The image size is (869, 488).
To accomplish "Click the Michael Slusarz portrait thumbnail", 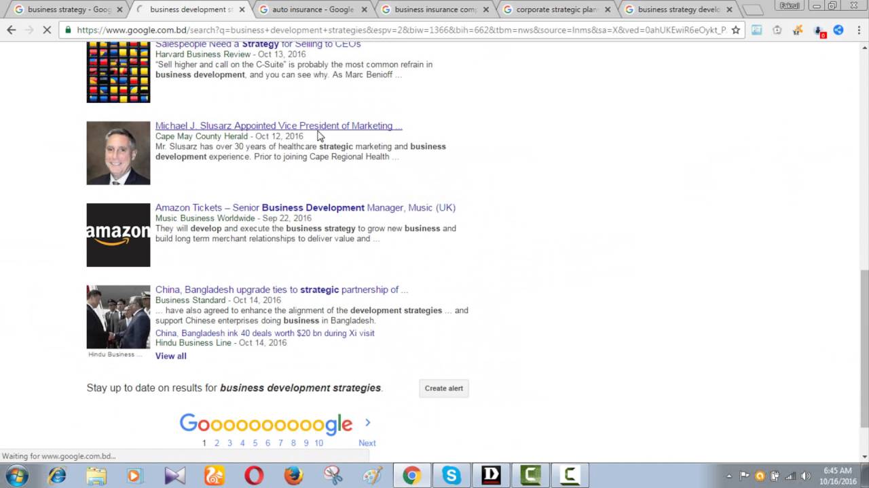I will [118, 153].
